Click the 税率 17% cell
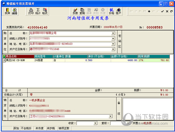175x132 pixels. pos(141,60)
